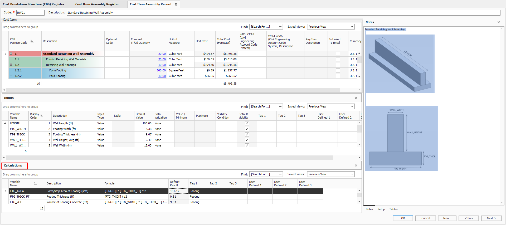This screenshot has height=225, width=506.
Task: Toggle Is Linked To Excel for Form Footing
Action: (338, 70)
